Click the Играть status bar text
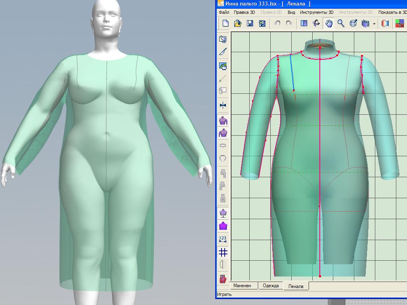This screenshot has width=407, height=305. click(224, 294)
